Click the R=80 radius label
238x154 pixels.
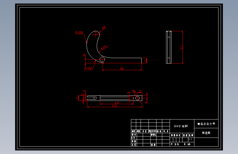pos(88,68)
